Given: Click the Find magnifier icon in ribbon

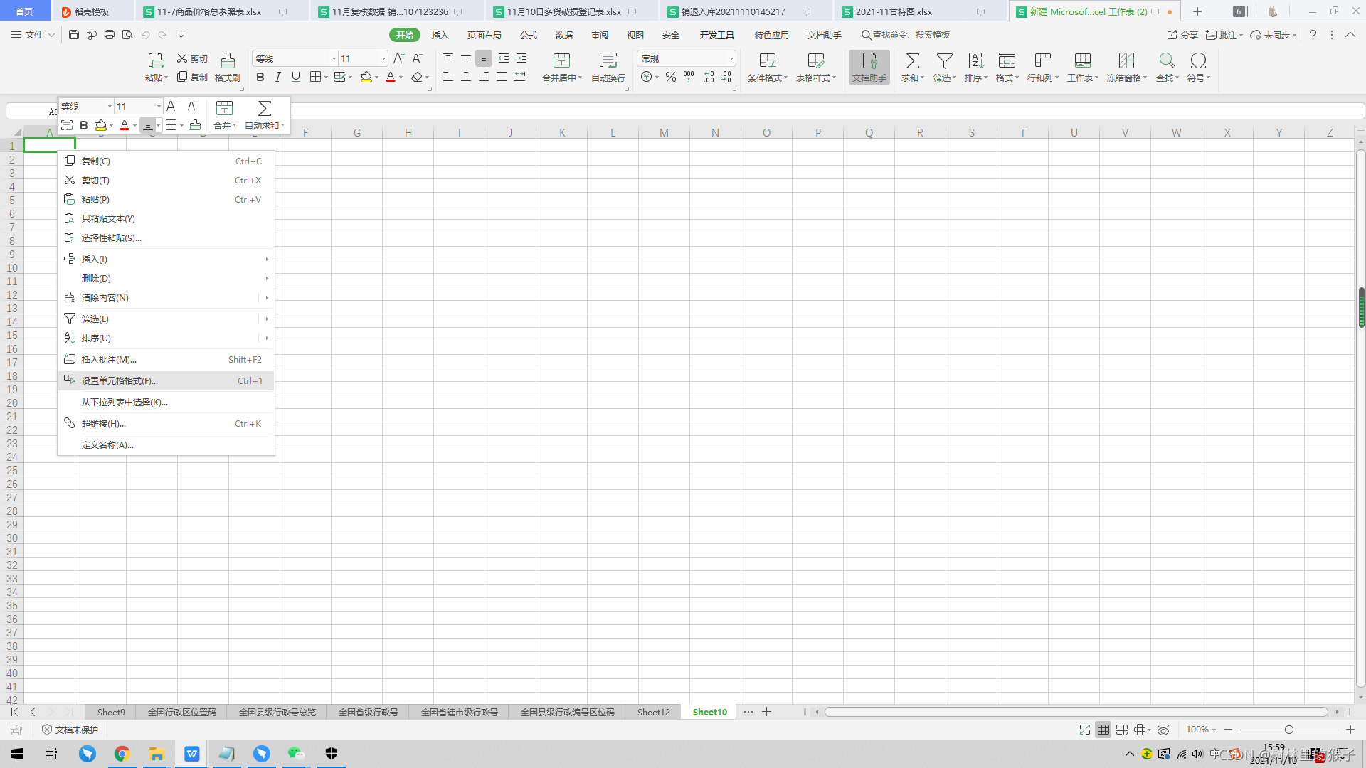Looking at the screenshot, I should pos(1167,60).
